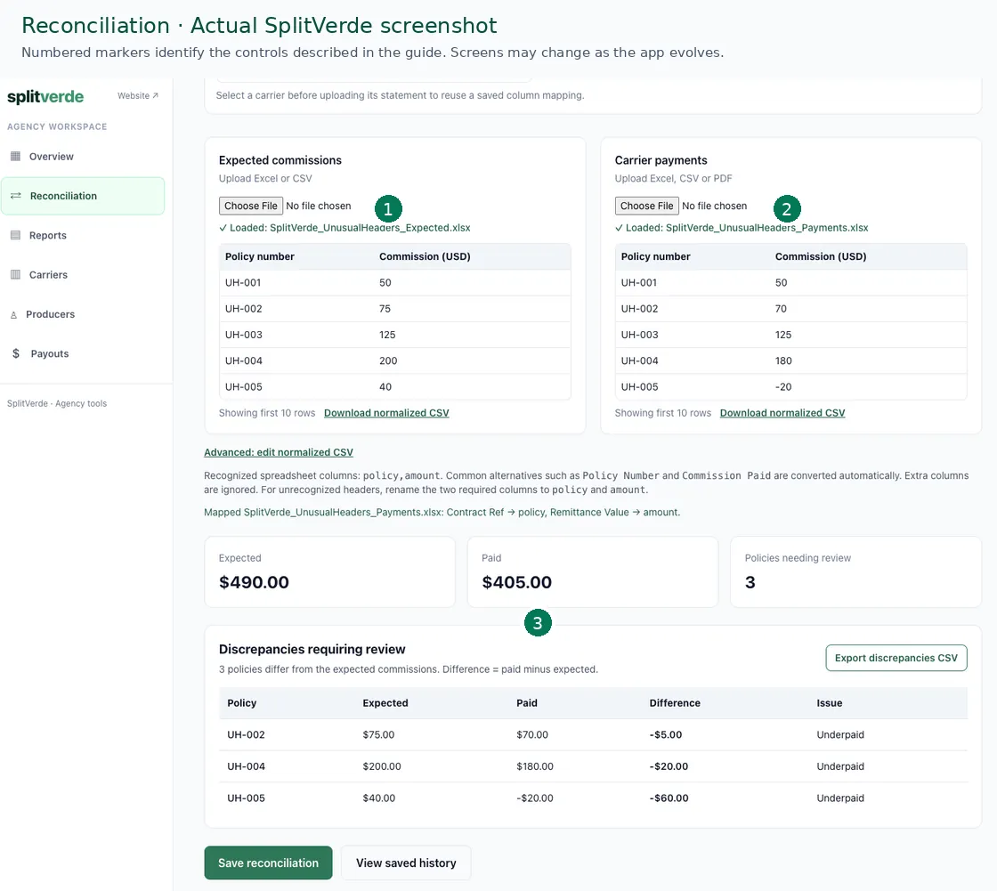Screen dimensions: 997x891
Task: Click loaded file SplitVerde_UnusualHeaders_Payments.xlsx text
Action: (x=766, y=228)
